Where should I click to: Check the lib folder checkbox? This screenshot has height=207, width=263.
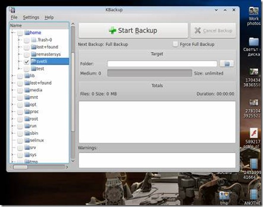click(x=20, y=76)
